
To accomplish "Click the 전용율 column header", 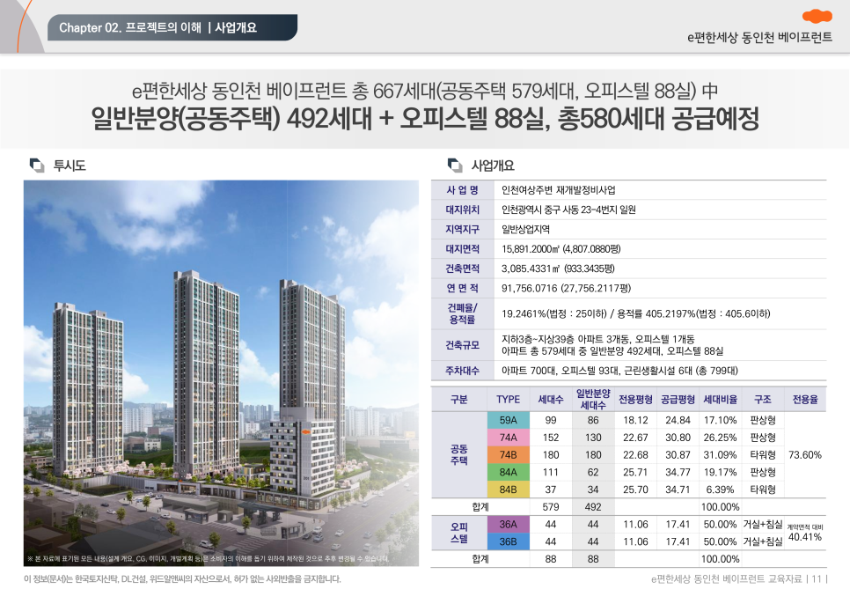I will (x=805, y=399).
